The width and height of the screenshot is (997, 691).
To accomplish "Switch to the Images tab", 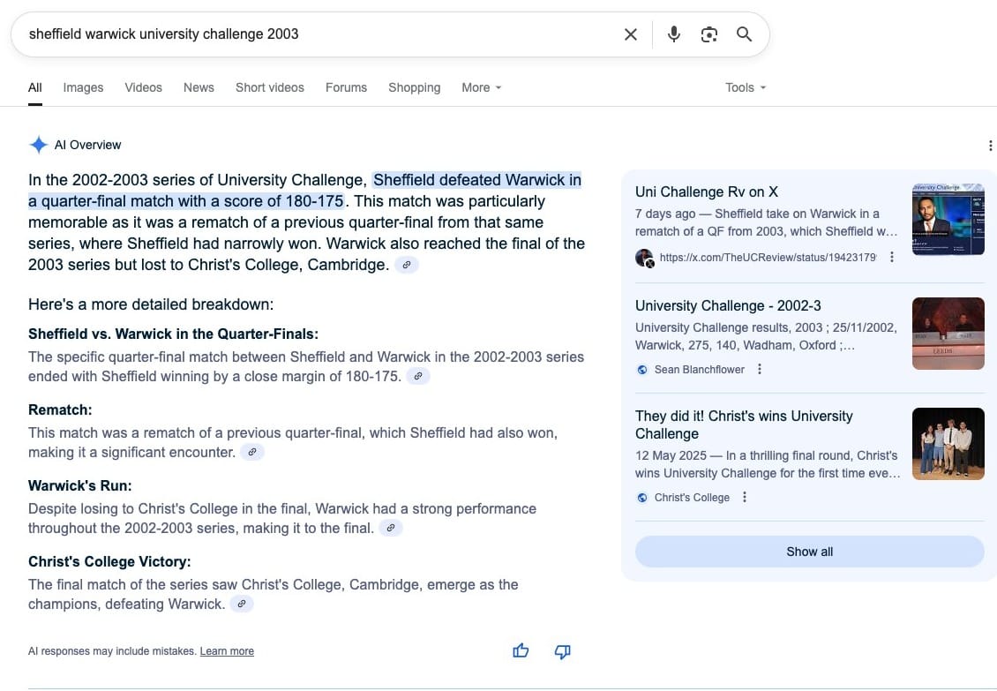I will (83, 87).
